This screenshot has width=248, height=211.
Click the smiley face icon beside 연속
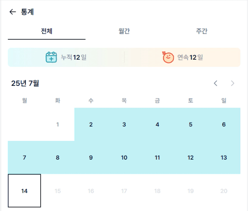pyautogui.click(x=168, y=57)
